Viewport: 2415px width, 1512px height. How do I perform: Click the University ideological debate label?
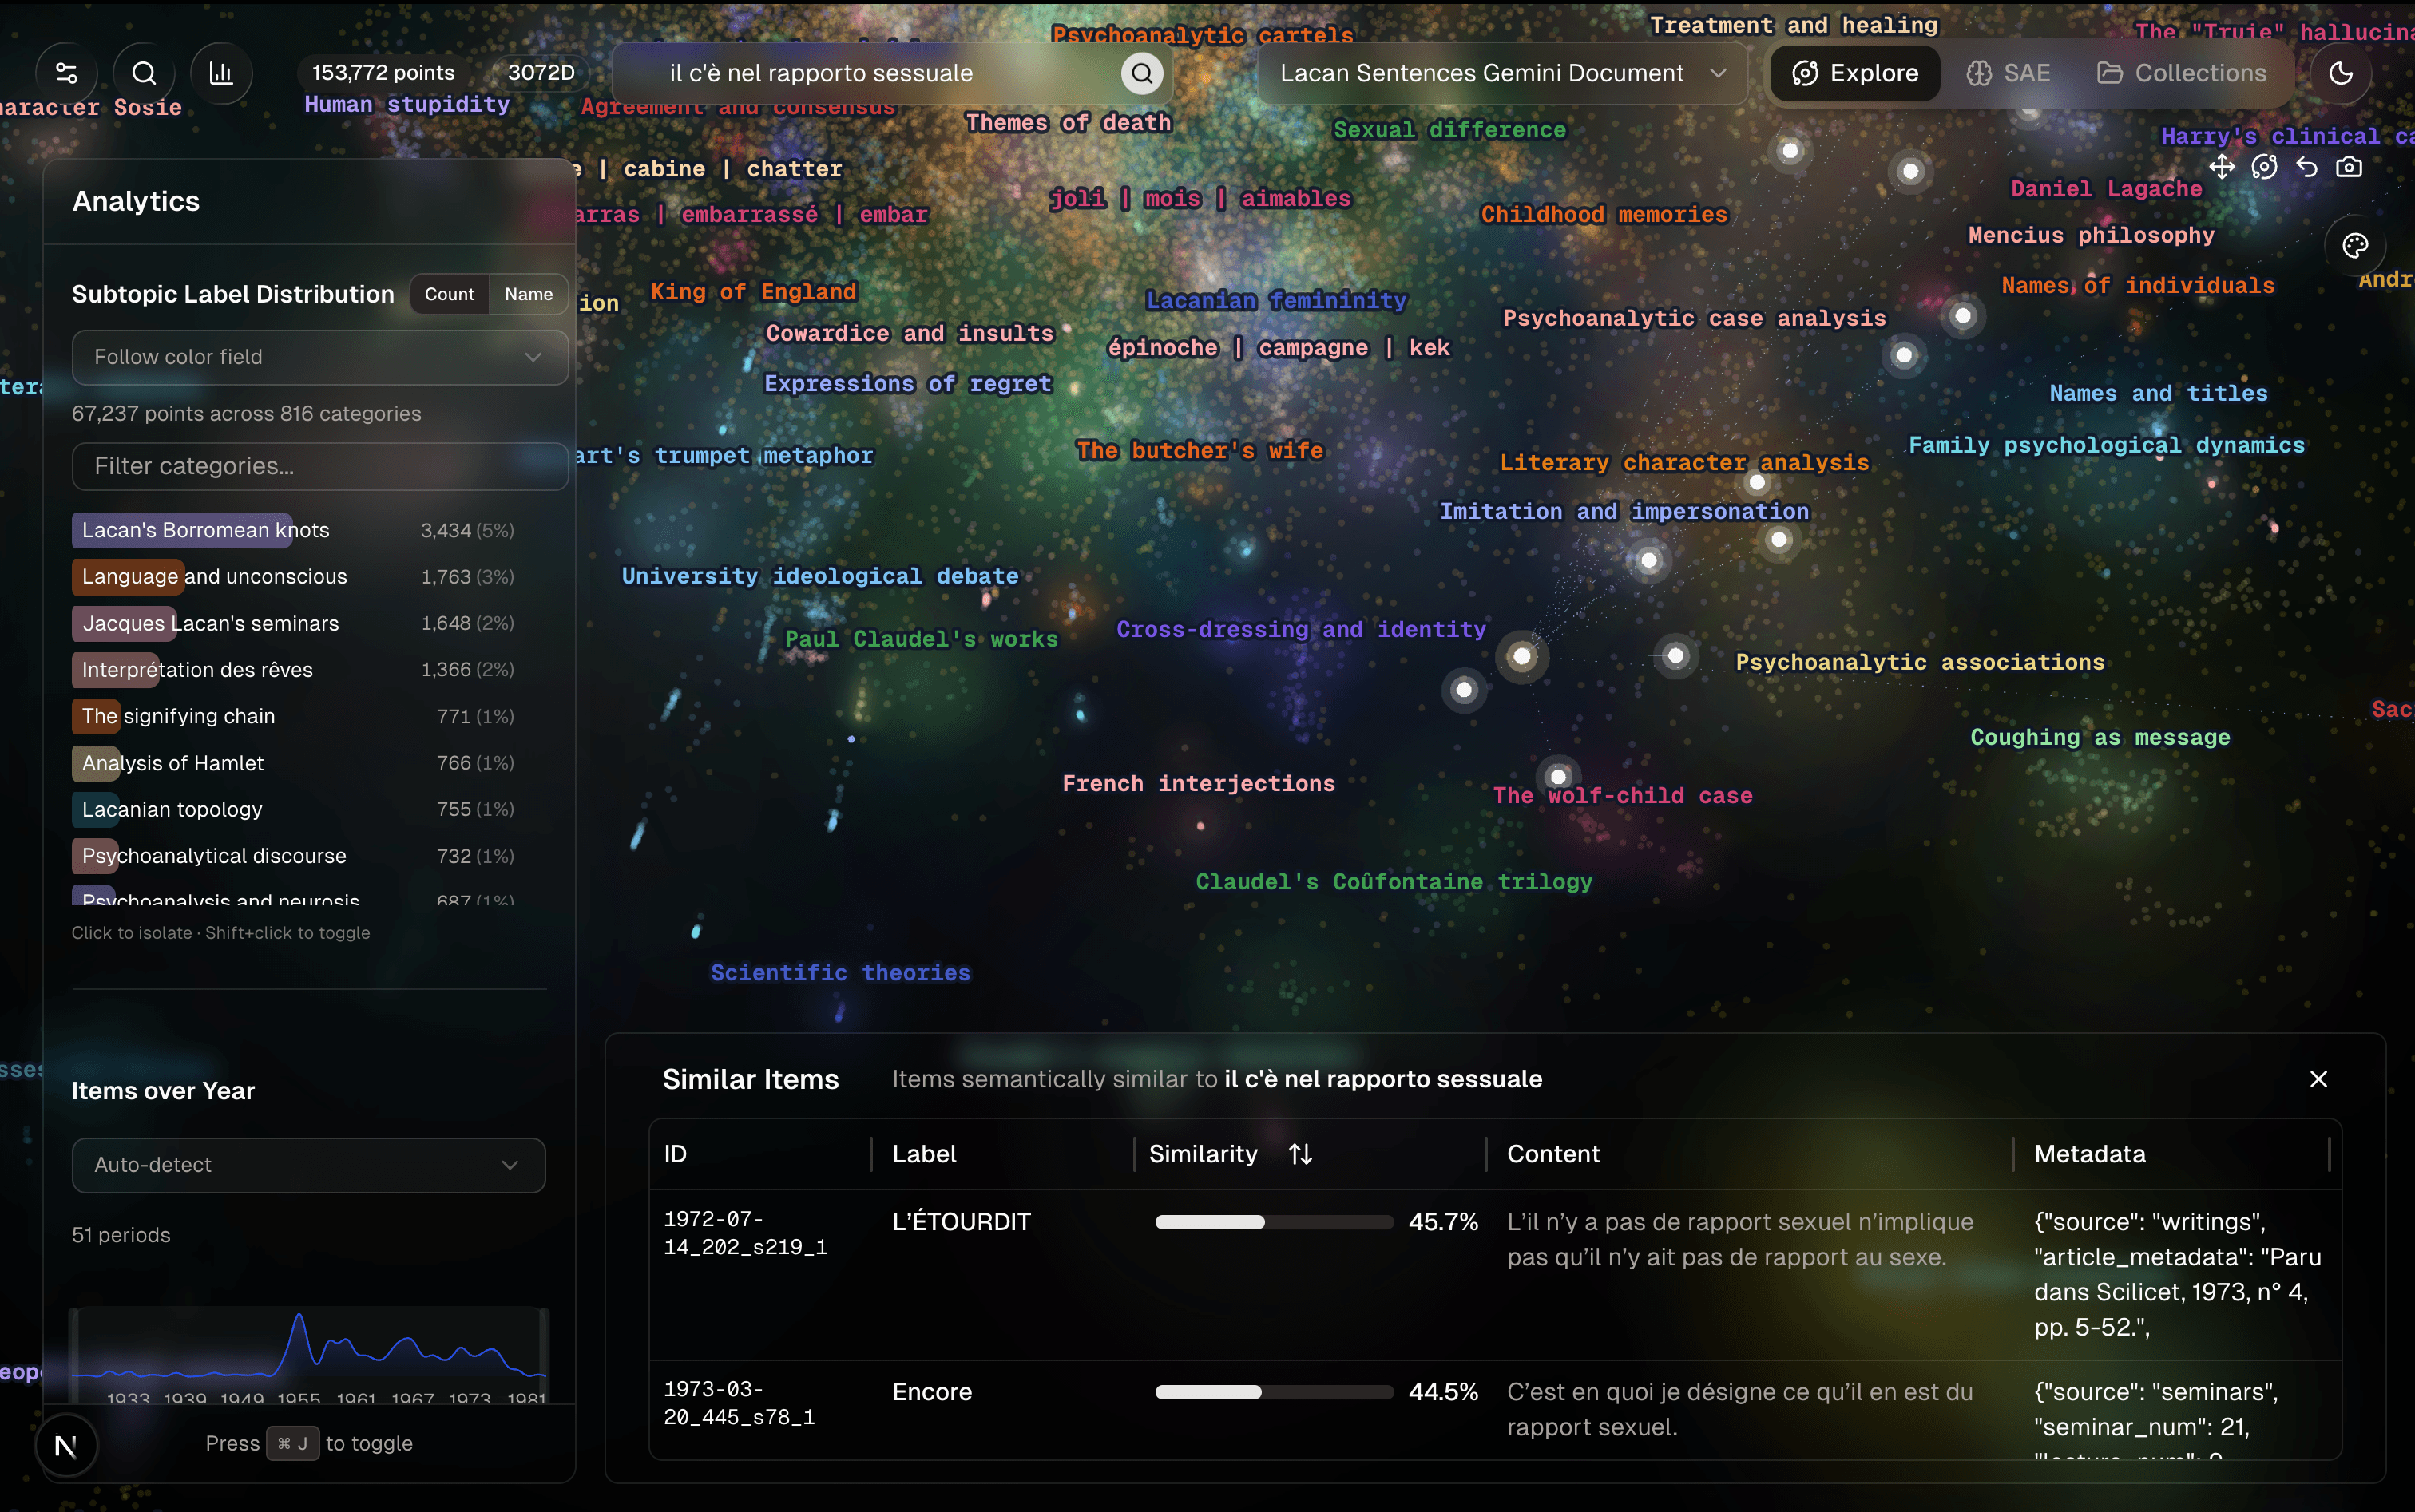click(x=820, y=576)
